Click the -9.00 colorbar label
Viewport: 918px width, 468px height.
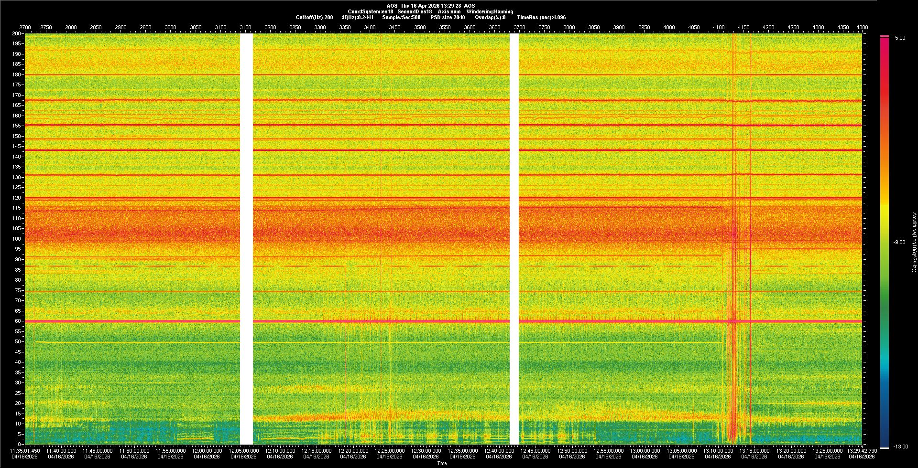tap(899, 243)
